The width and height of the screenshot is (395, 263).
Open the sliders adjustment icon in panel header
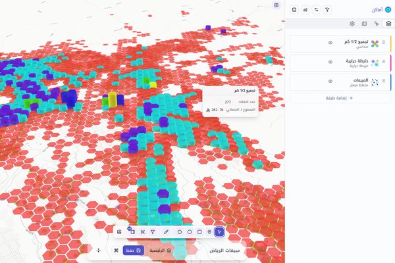click(316, 10)
